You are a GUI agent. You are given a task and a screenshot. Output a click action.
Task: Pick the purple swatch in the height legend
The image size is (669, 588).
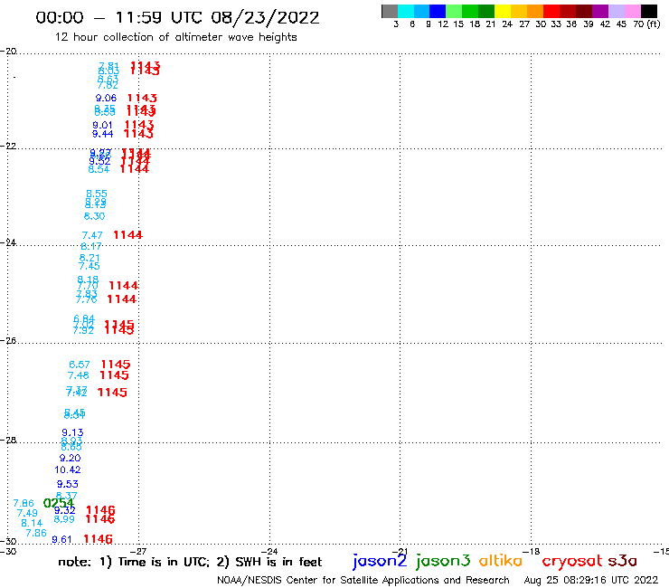point(600,11)
